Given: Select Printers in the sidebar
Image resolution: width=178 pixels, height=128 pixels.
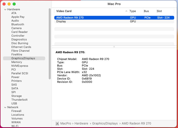Looking at the screenshot, I should (x=16, y=81).
